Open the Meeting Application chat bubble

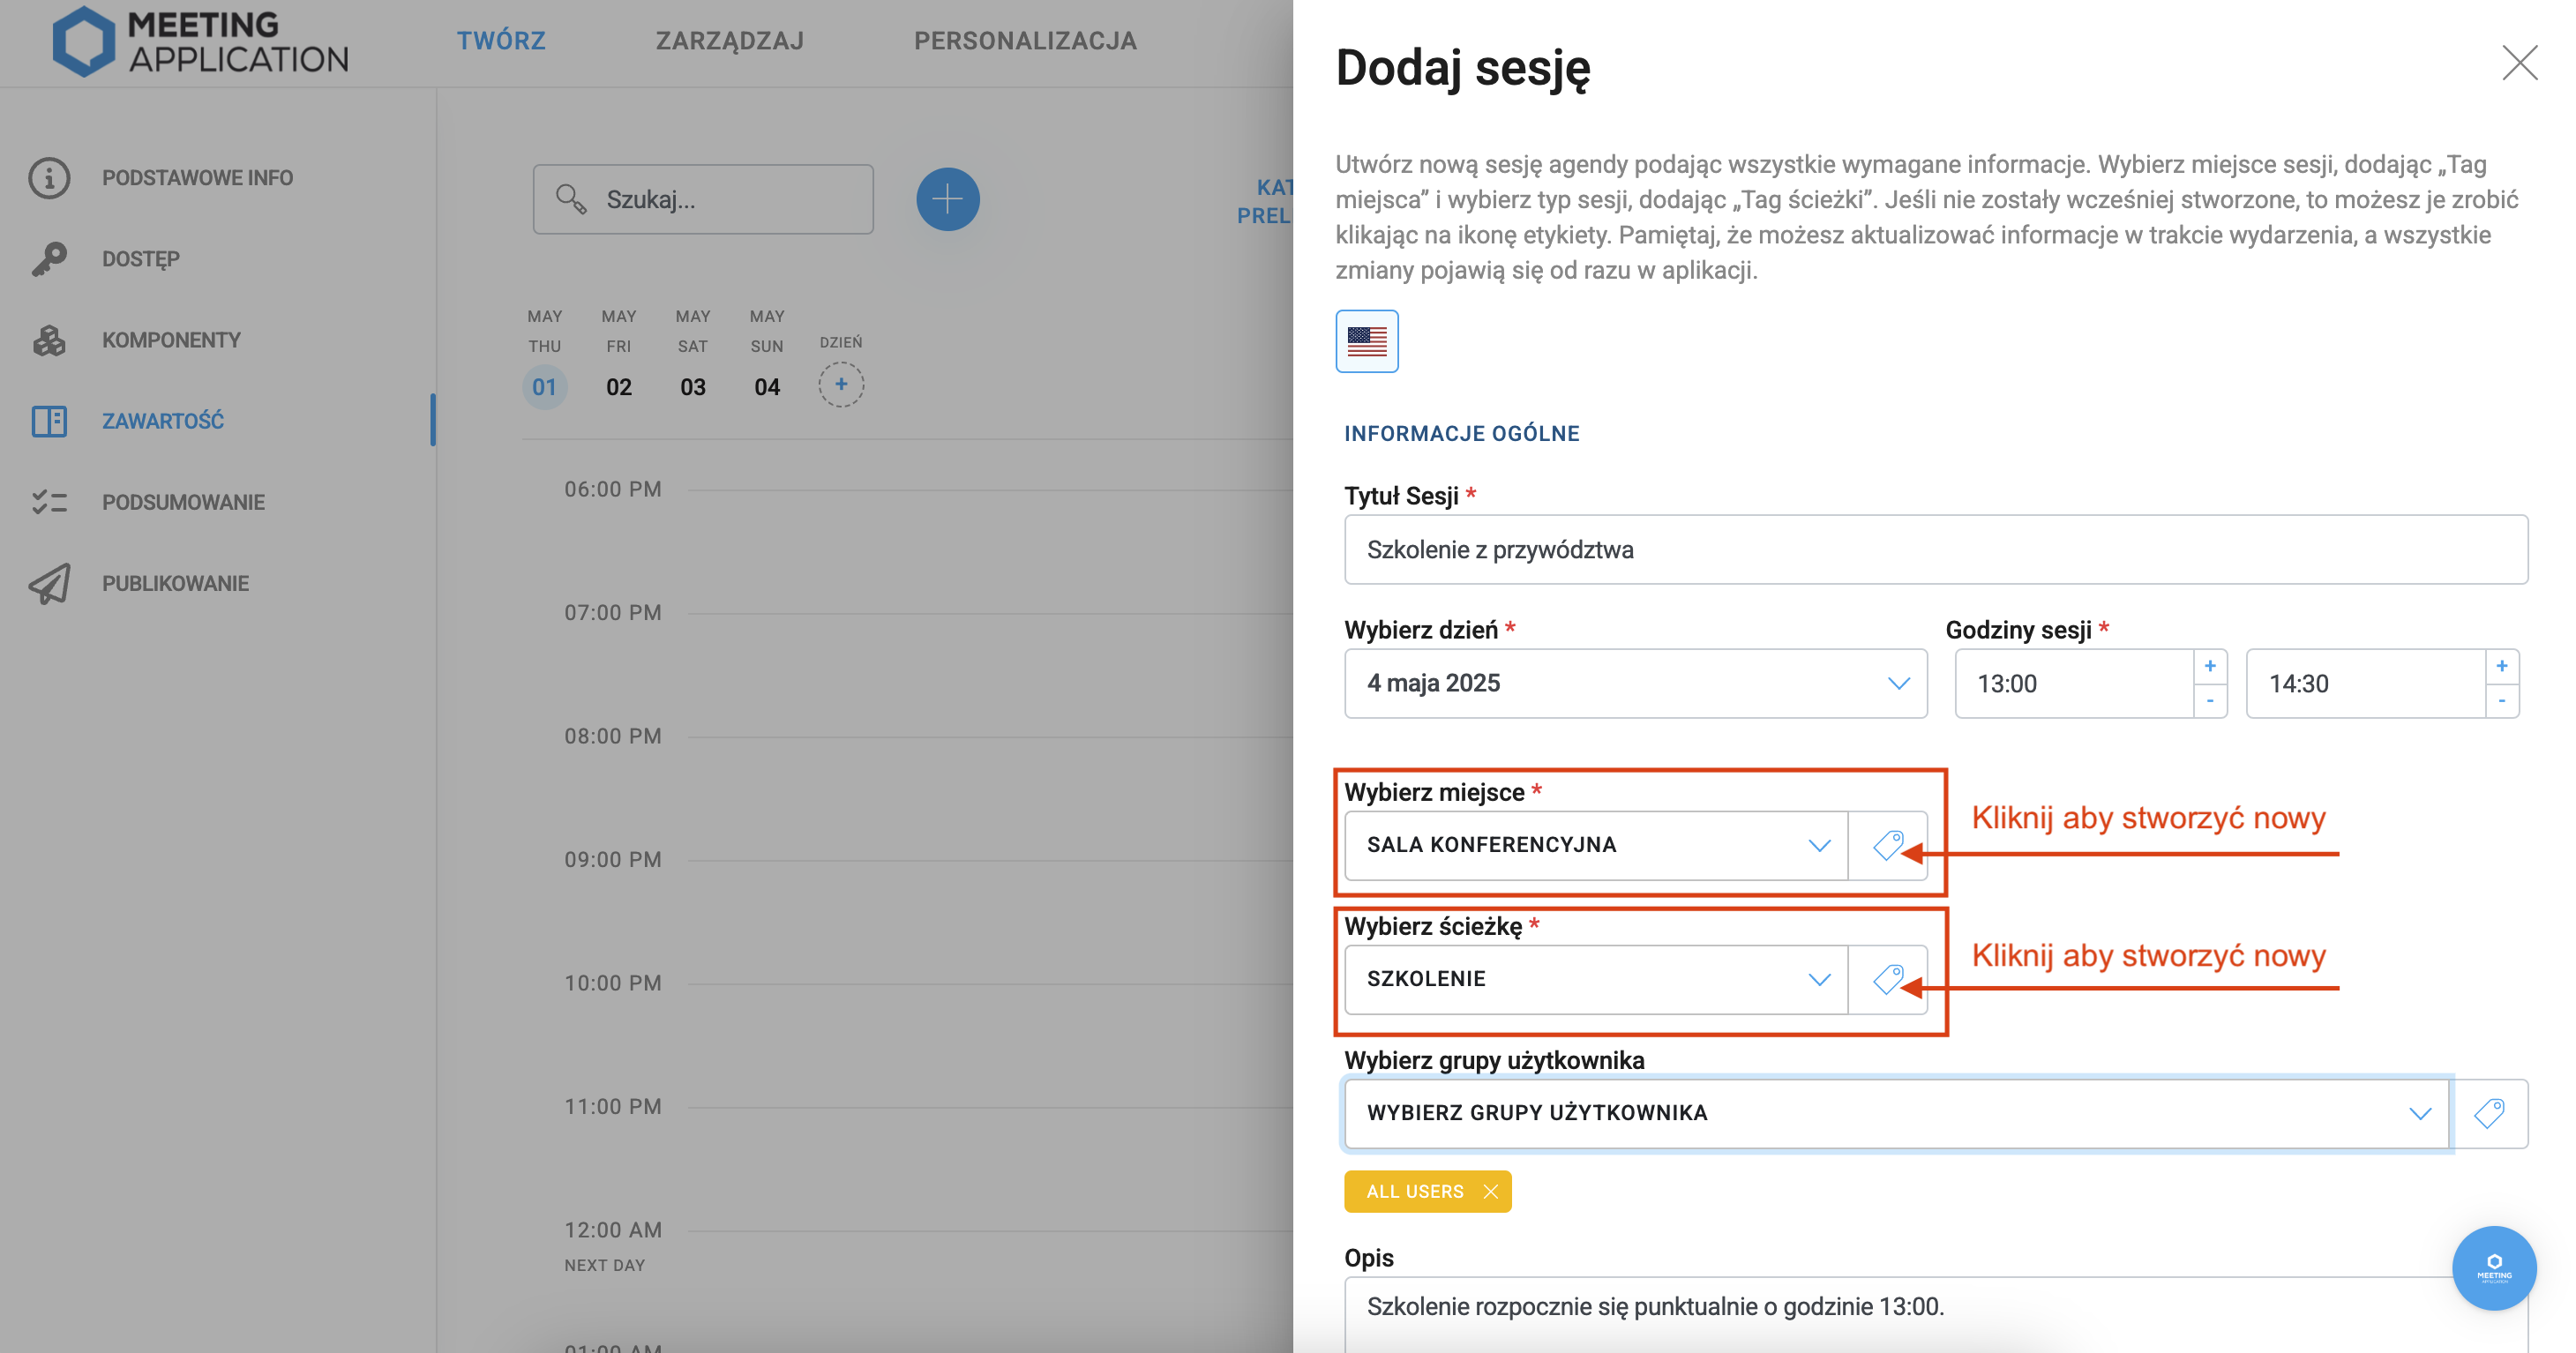coord(2493,1268)
